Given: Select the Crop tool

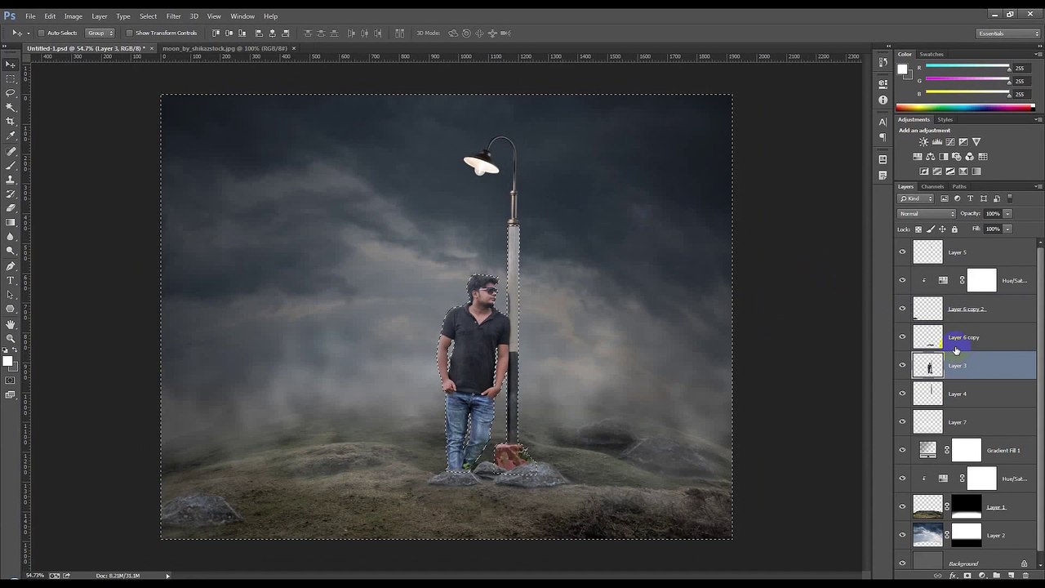Looking at the screenshot, I should point(10,122).
